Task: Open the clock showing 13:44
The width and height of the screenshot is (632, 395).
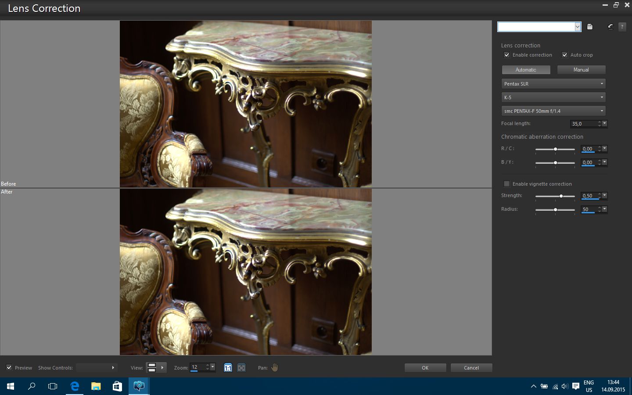Action: click(x=613, y=386)
